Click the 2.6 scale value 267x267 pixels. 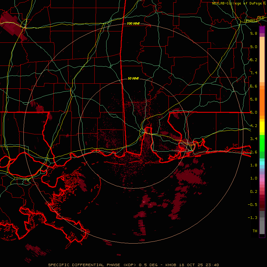(x=254, y=152)
